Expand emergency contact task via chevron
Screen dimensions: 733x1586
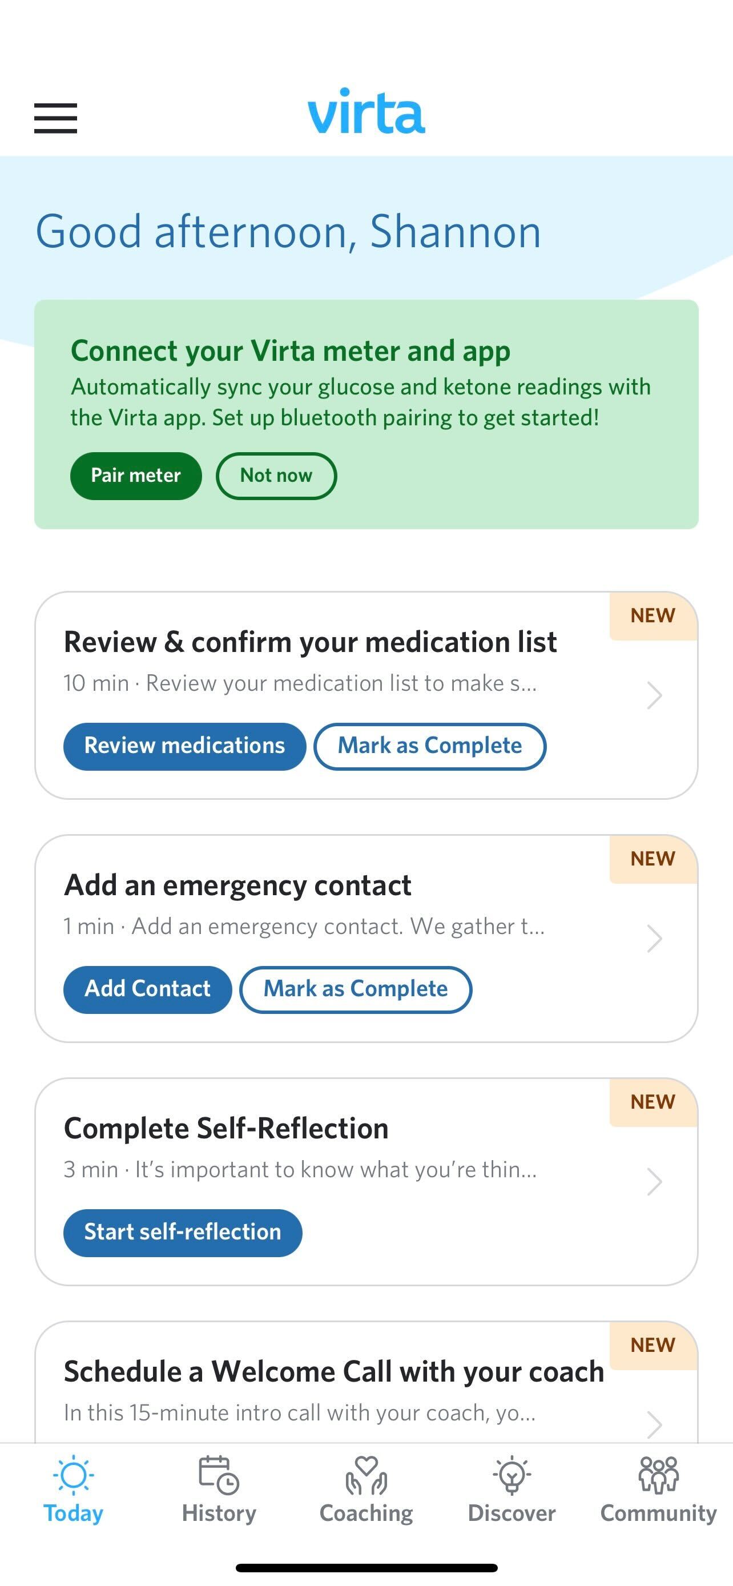point(654,939)
